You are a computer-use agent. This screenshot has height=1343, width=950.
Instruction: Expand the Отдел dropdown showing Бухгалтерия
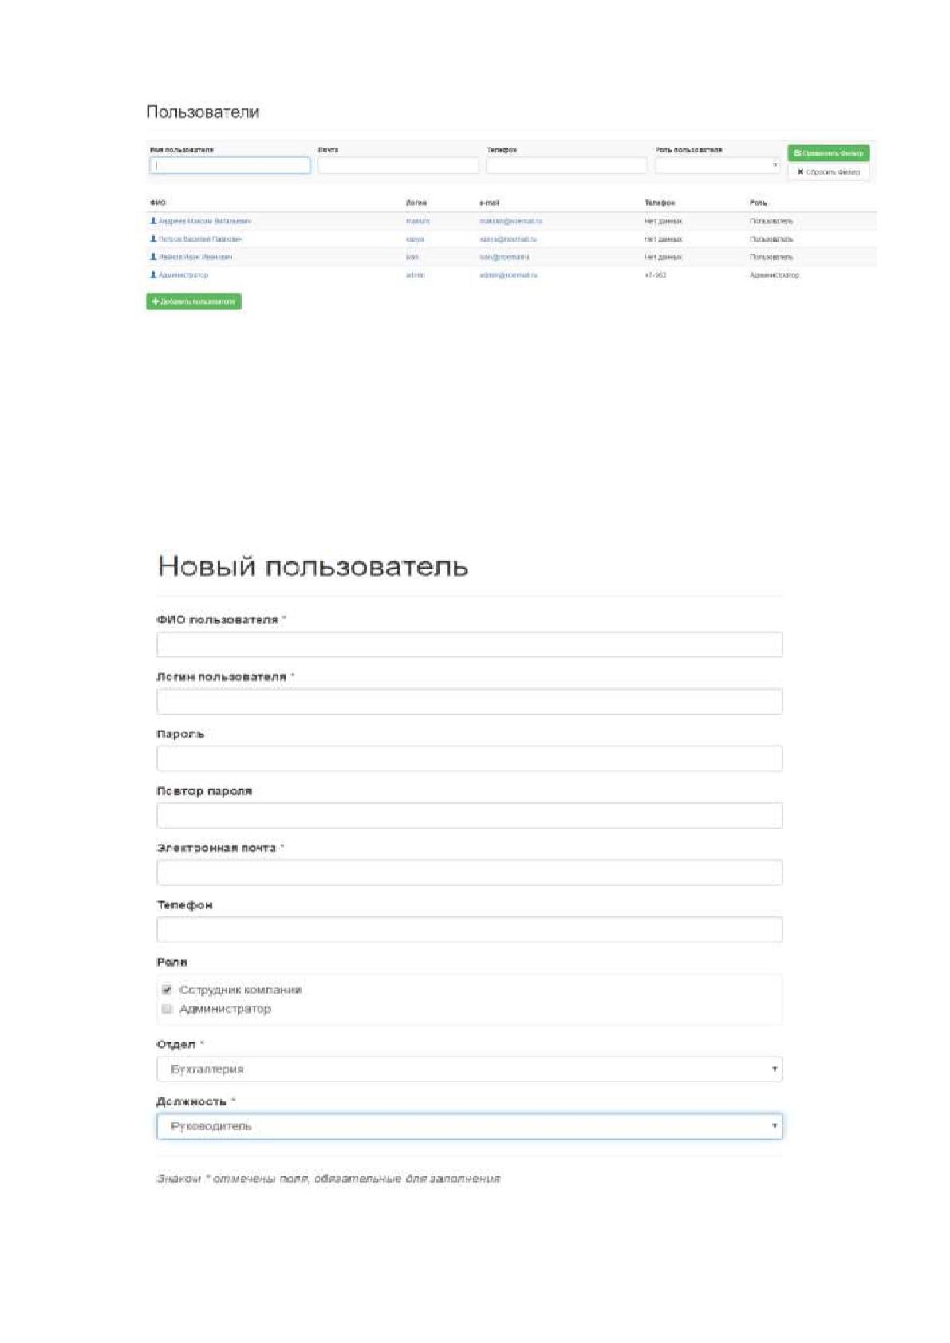pos(469,1069)
